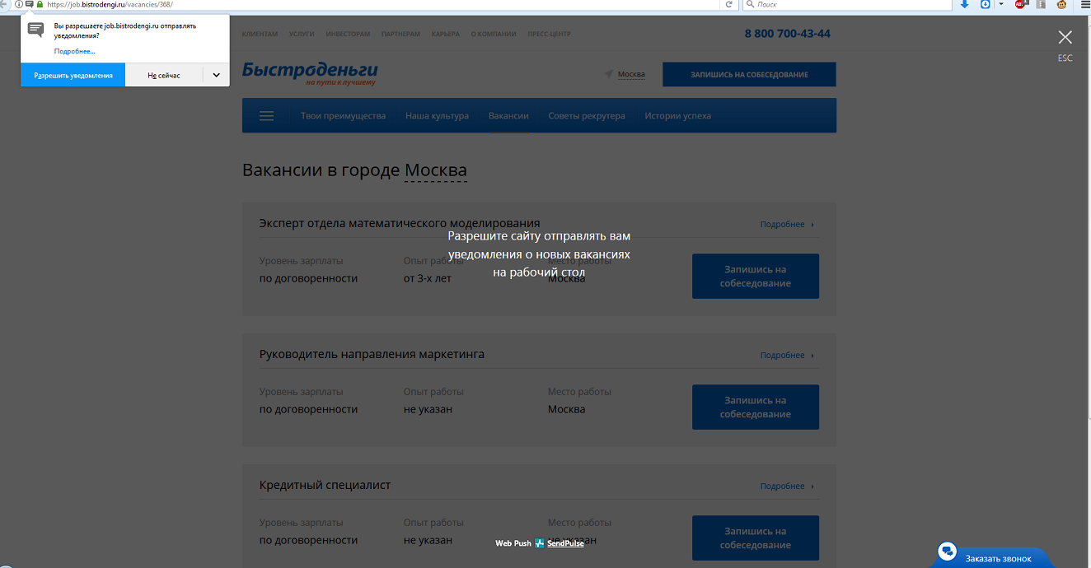Open ПРЕСС-ЦЕНТР top menu item

pyautogui.click(x=549, y=34)
